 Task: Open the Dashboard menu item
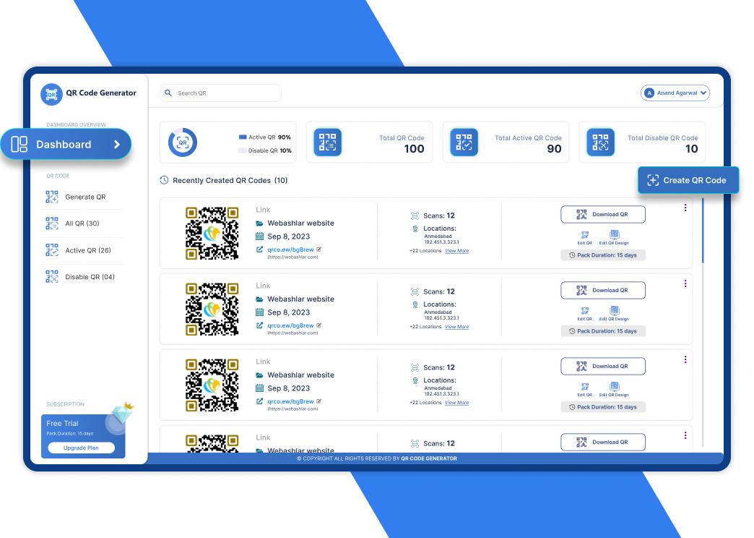point(66,144)
